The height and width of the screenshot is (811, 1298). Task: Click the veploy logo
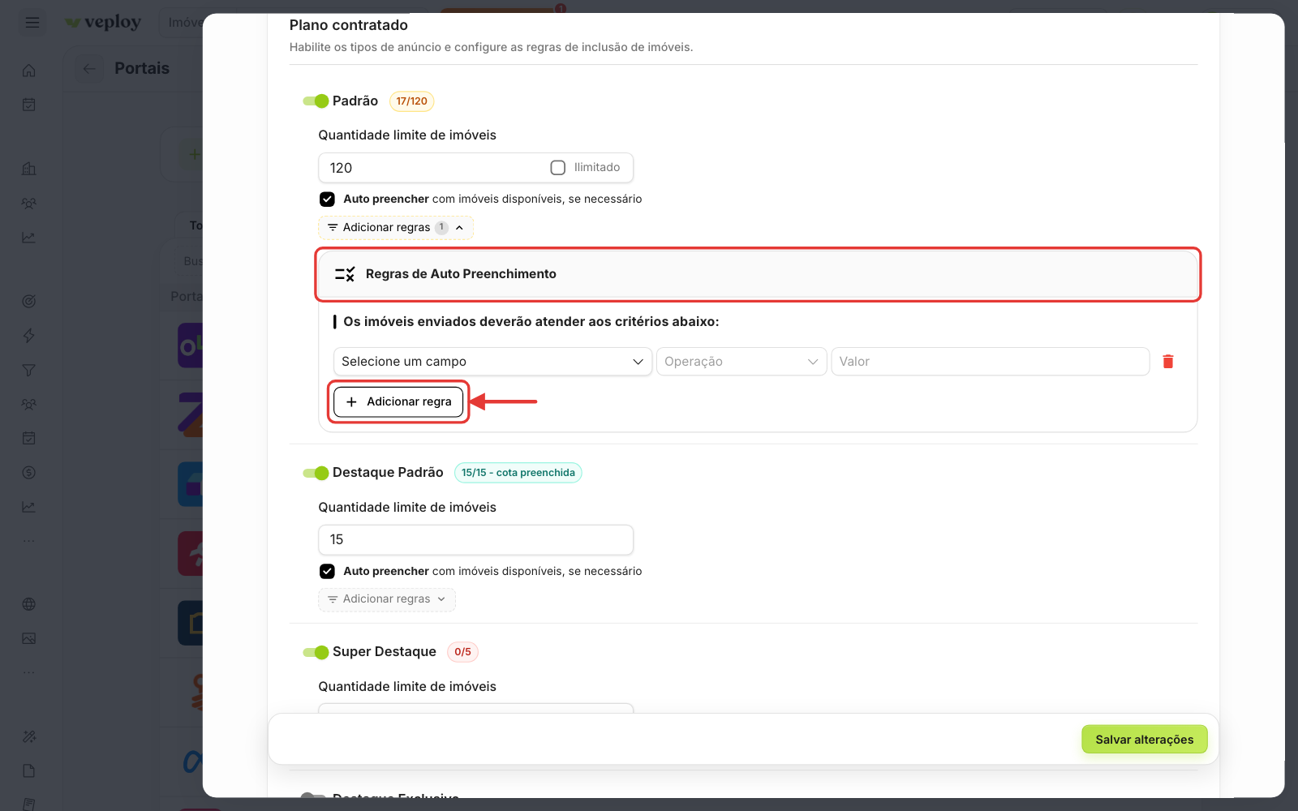click(x=103, y=23)
